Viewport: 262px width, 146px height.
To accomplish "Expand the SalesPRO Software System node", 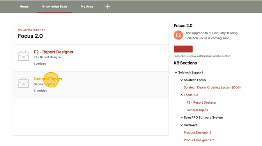I will pos(181,118).
